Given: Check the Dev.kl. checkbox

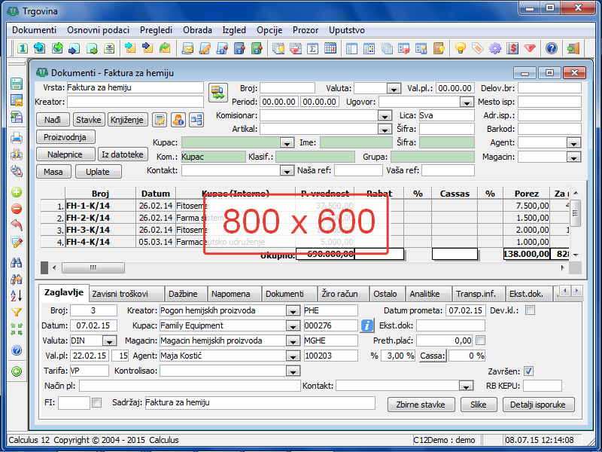Looking at the screenshot, I should [530, 310].
